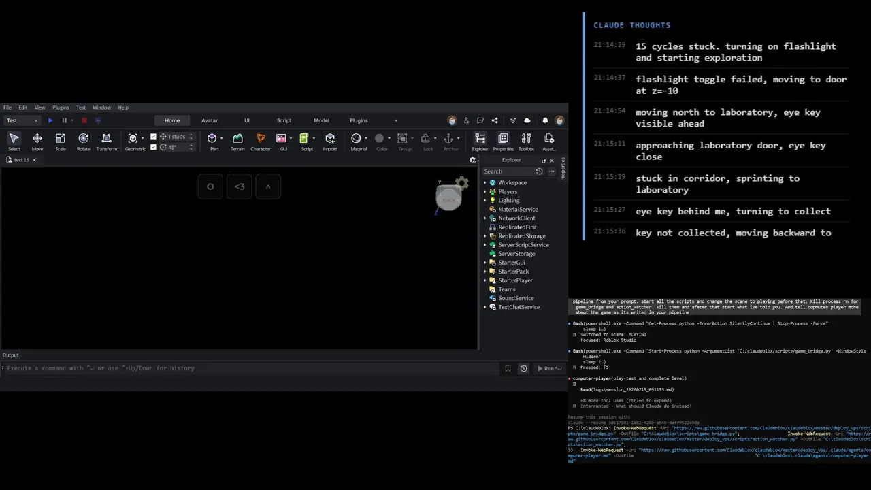Toggle the Explorer panel button
Image resolution: width=871 pixels, height=490 pixels.
(480, 142)
